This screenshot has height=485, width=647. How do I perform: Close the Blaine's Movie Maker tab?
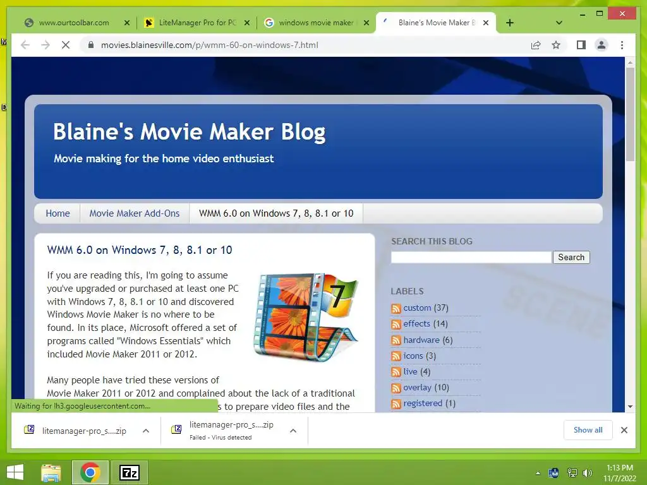tap(486, 23)
